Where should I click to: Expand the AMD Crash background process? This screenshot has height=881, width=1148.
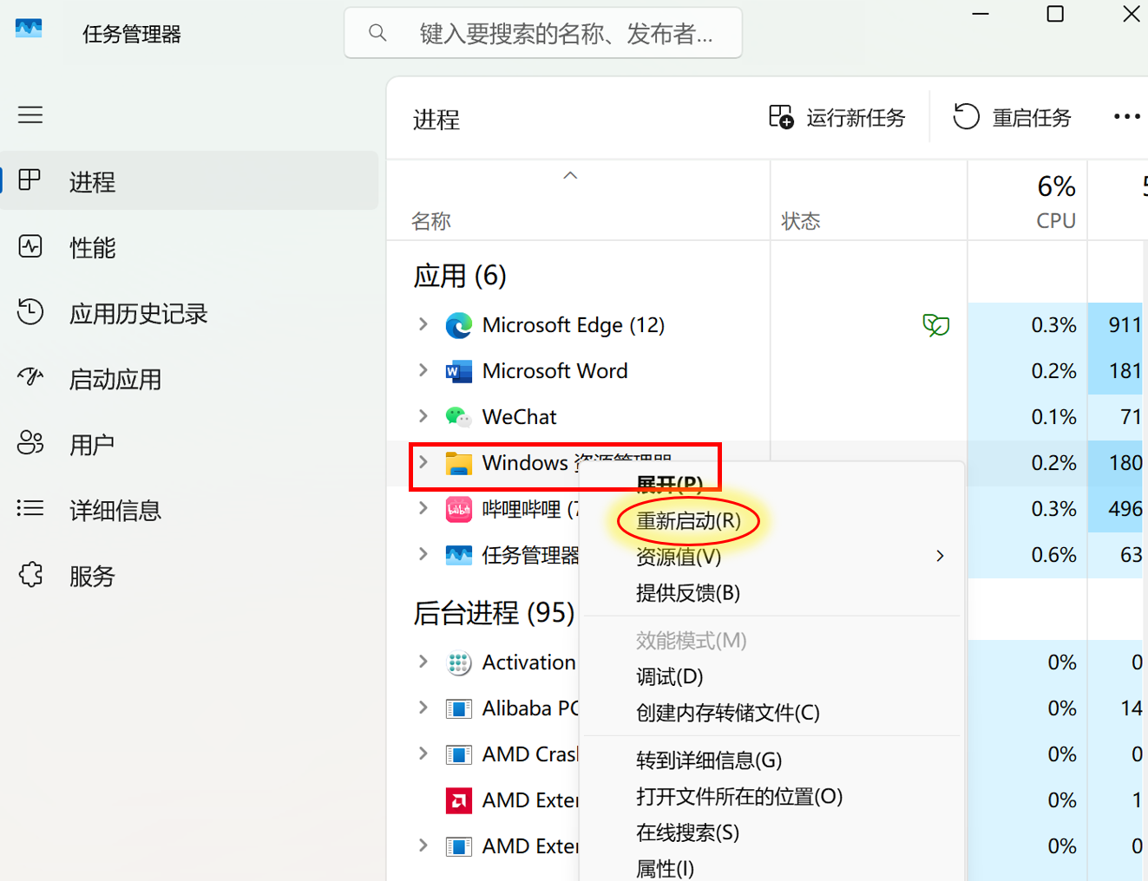[423, 754]
